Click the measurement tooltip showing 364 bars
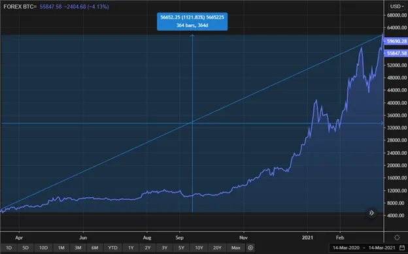The height and width of the screenshot is (254, 408). click(x=192, y=22)
